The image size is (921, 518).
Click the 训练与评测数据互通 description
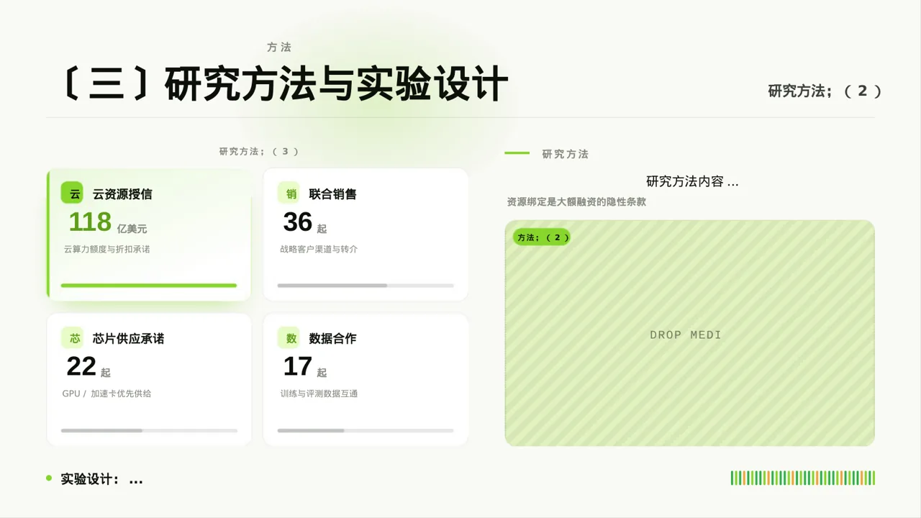coord(319,394)
